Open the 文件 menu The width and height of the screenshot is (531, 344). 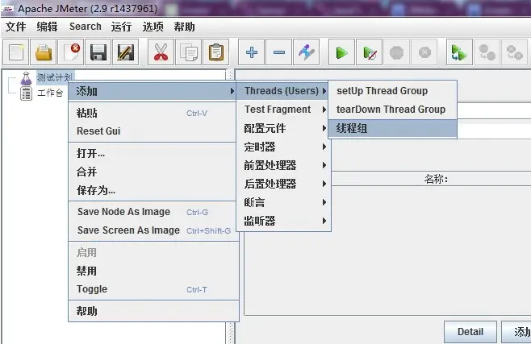click(15, 27)
